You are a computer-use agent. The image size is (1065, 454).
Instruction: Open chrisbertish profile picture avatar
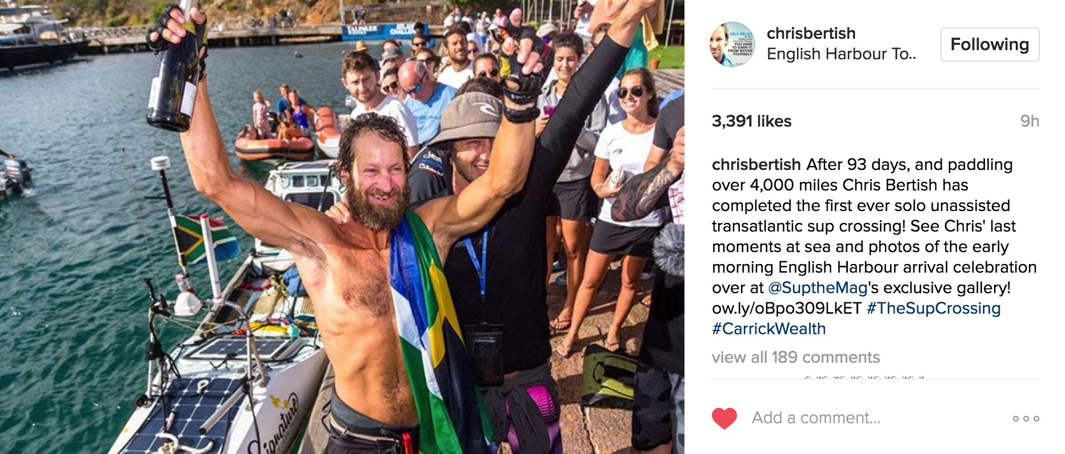pos(732,44)
